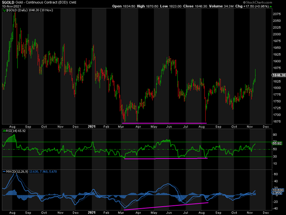Click the '$GOLD (Daily) 1848.30 (10 Nov)' legend

(x=29, y=10)
